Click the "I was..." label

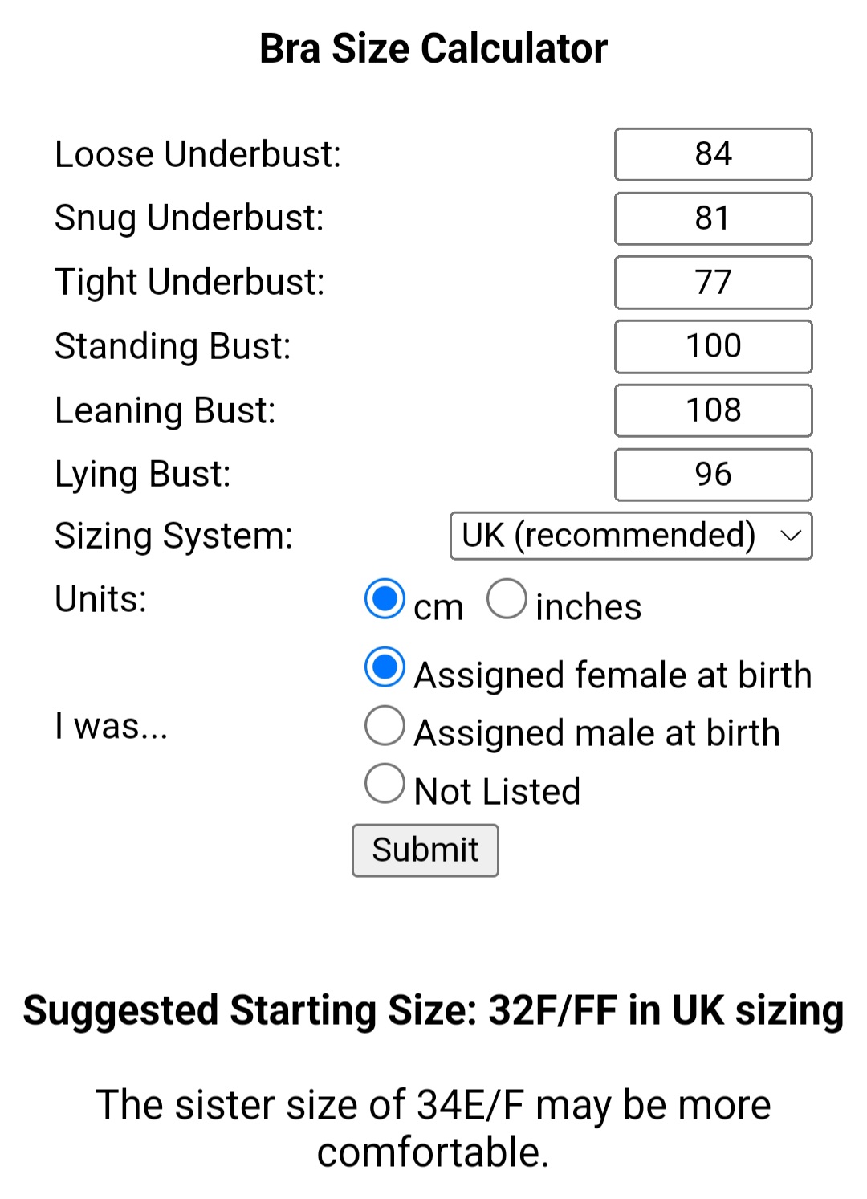coord(112,726)
